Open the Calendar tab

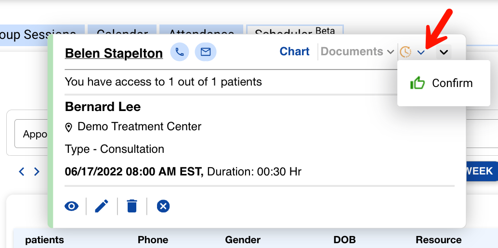point(122,32)
